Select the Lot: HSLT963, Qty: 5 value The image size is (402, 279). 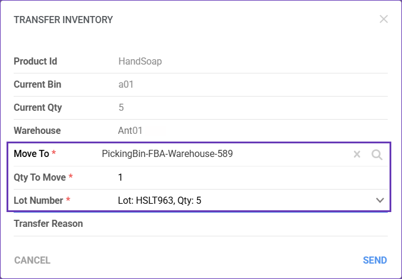160,200
